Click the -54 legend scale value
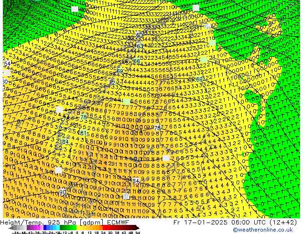 click(x=15, y=233)
